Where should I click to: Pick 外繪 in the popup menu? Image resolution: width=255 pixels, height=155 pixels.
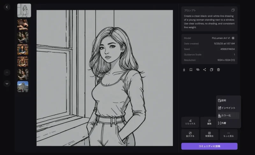pyautogui.click(x=228, y=123)
